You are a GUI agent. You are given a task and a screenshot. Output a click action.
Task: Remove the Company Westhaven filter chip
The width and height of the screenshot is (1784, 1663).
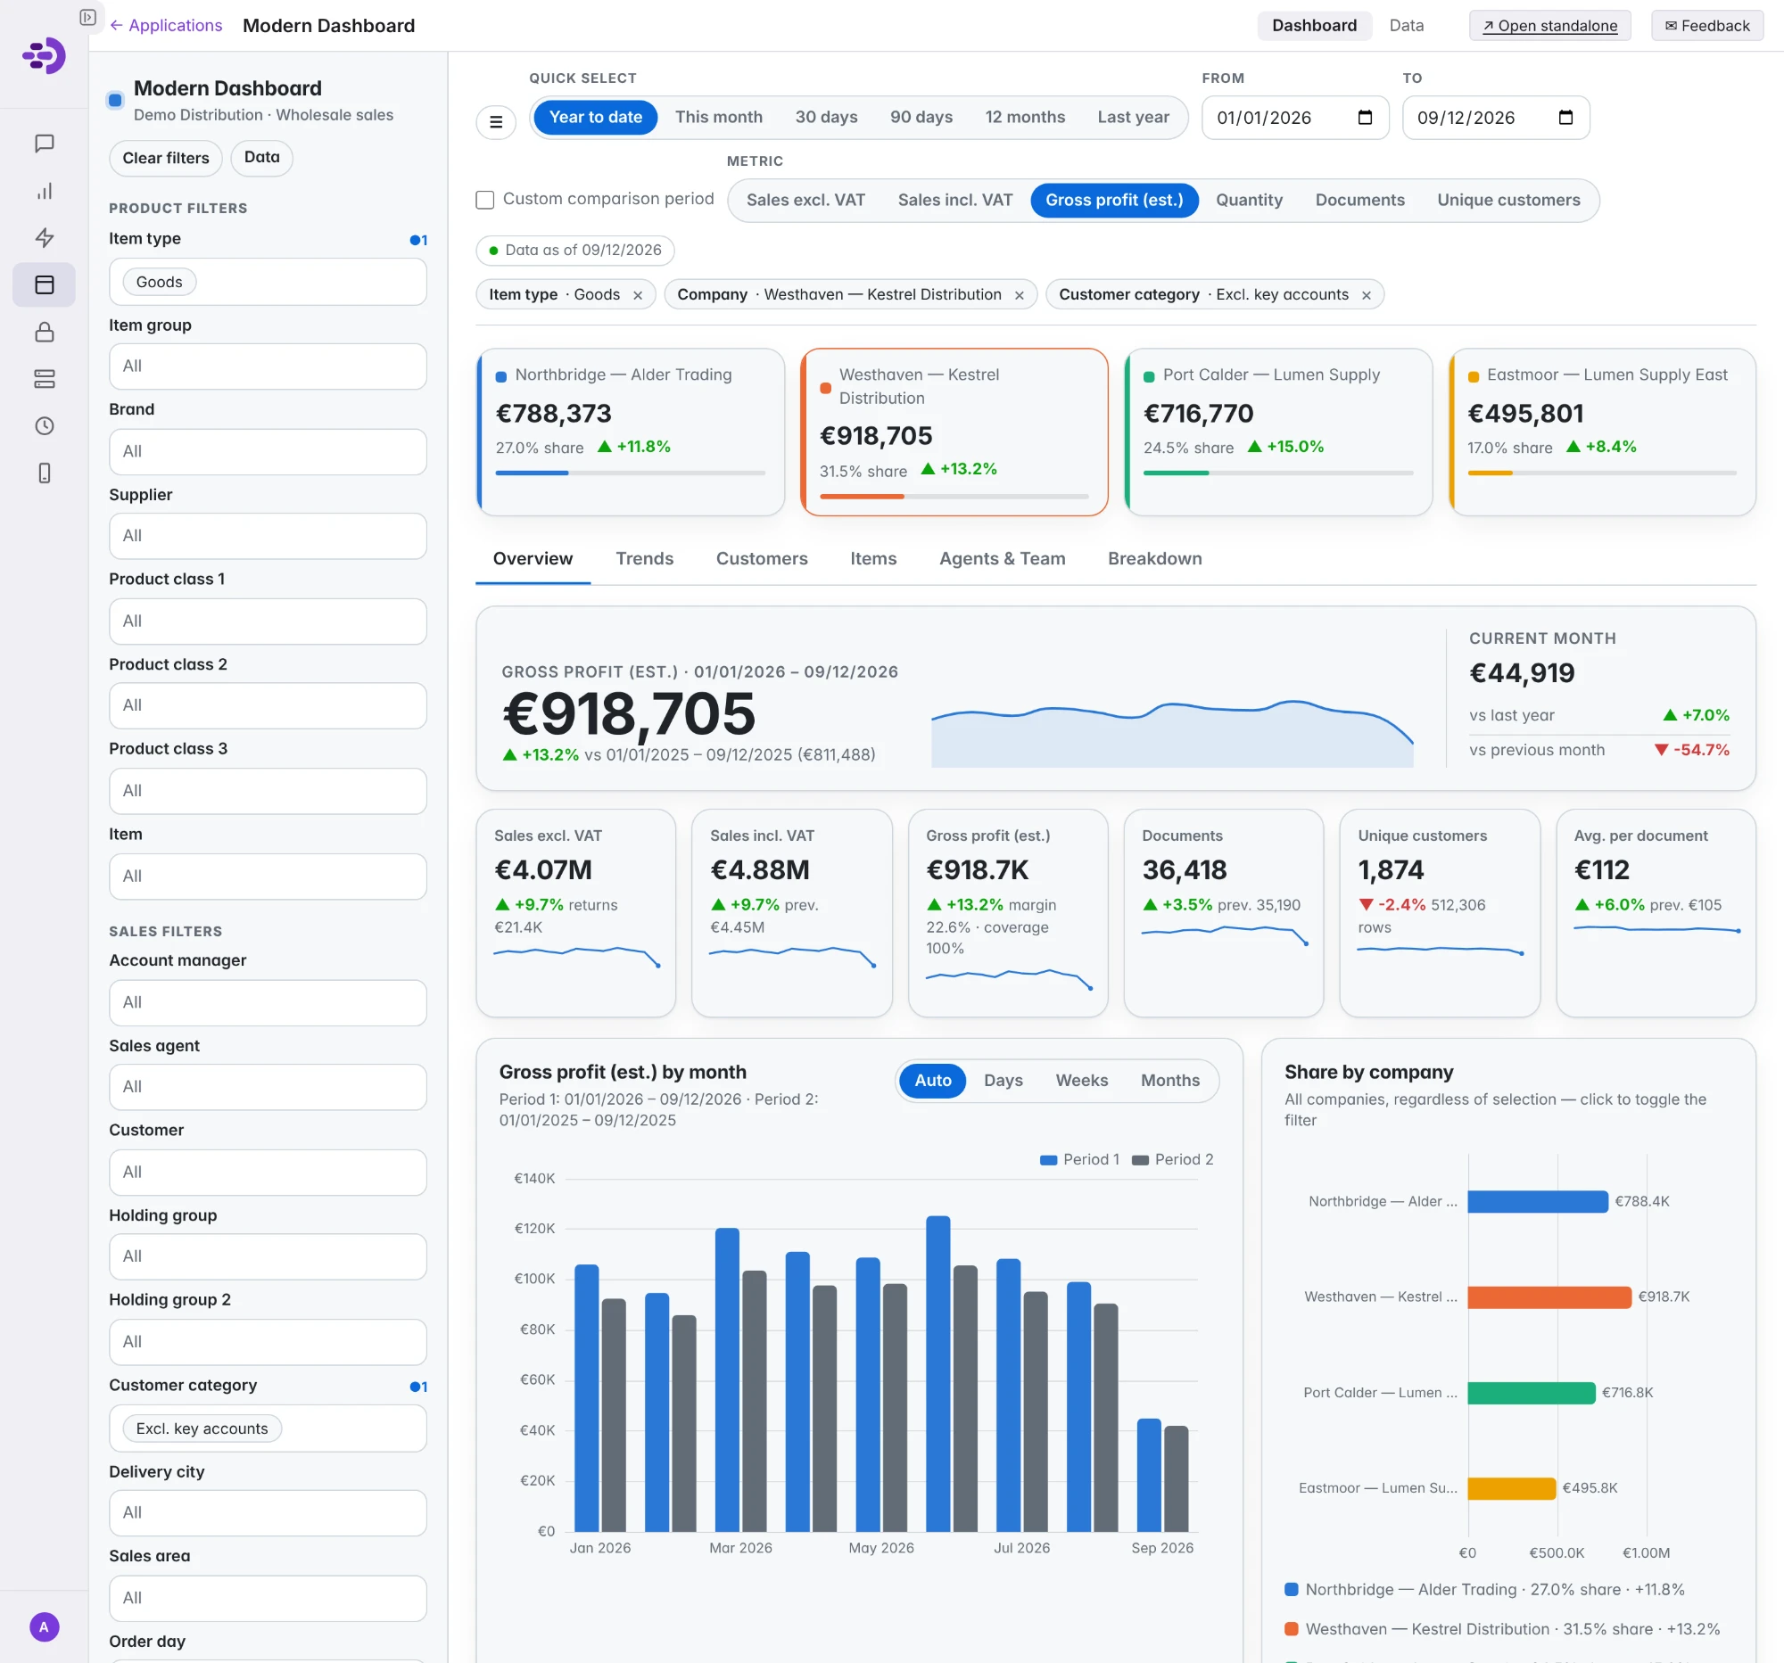point(1020,295)
